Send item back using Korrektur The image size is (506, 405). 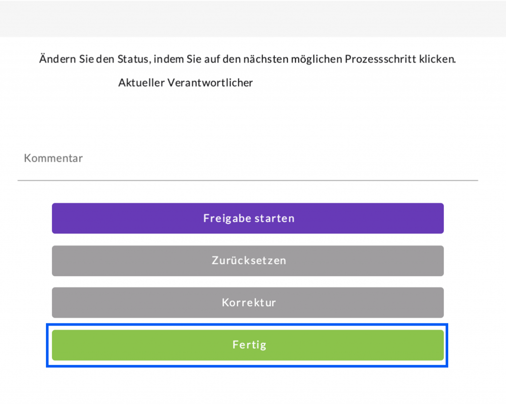248,302
